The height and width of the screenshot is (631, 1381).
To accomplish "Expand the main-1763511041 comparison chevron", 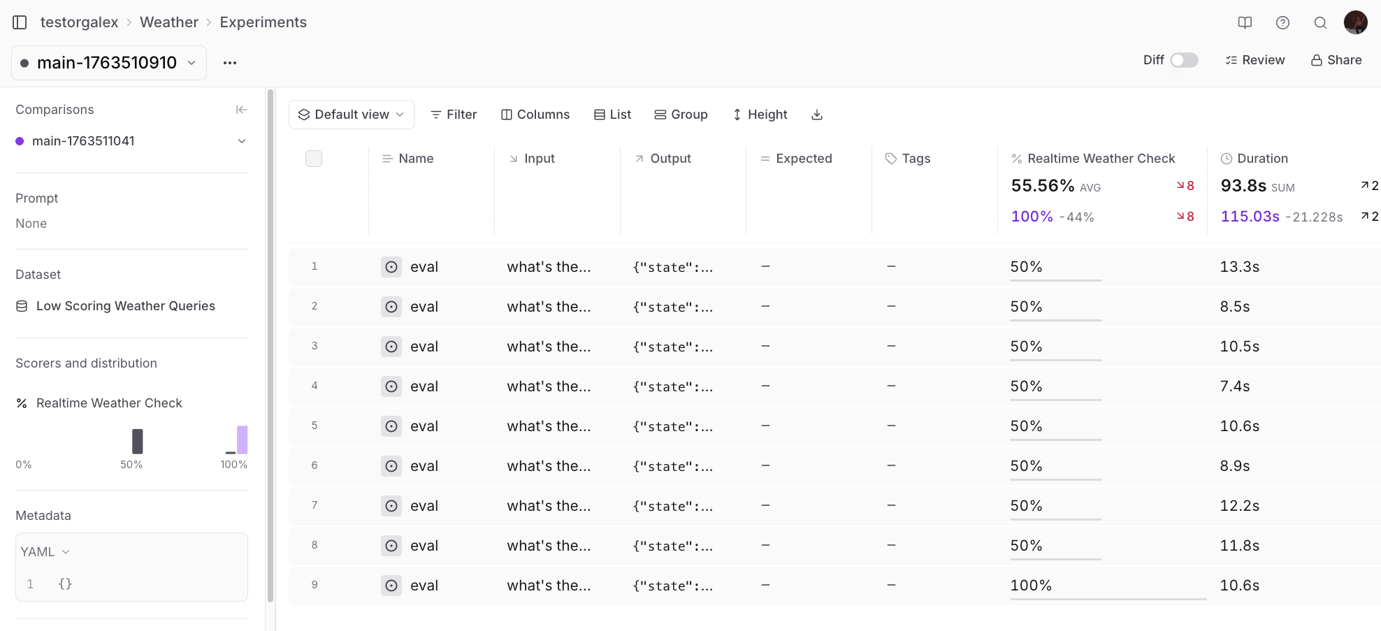I will [242, 141].
